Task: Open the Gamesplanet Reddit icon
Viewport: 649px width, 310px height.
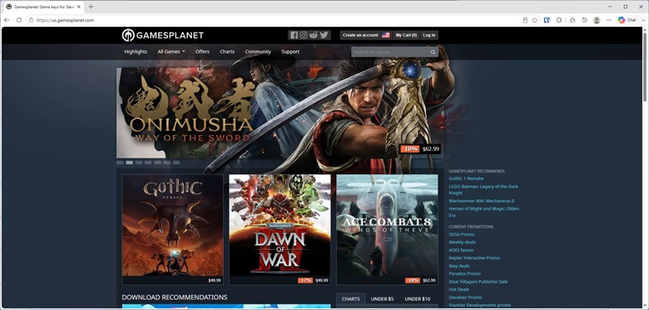Action: (314, 35)
